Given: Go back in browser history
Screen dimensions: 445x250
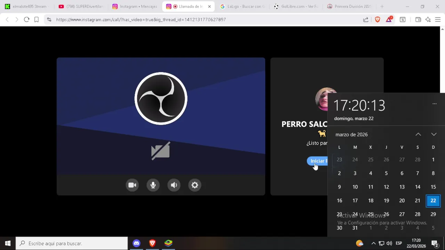Looking at the screenshot, I should point(7,20).
